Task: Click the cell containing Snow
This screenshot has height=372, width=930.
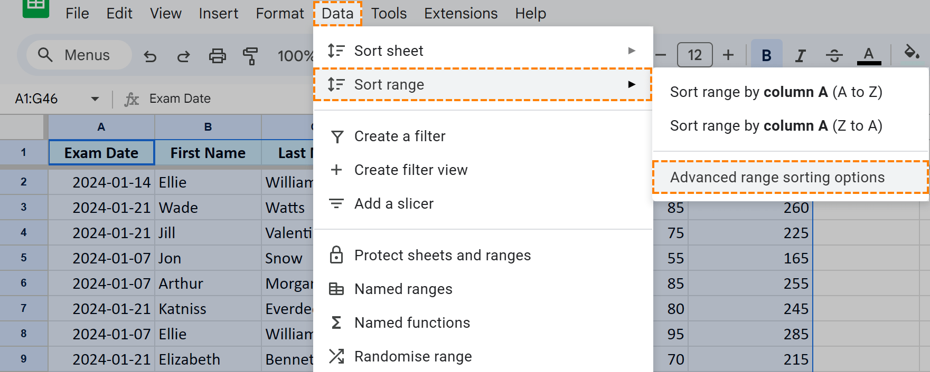Action: (288, 258)
